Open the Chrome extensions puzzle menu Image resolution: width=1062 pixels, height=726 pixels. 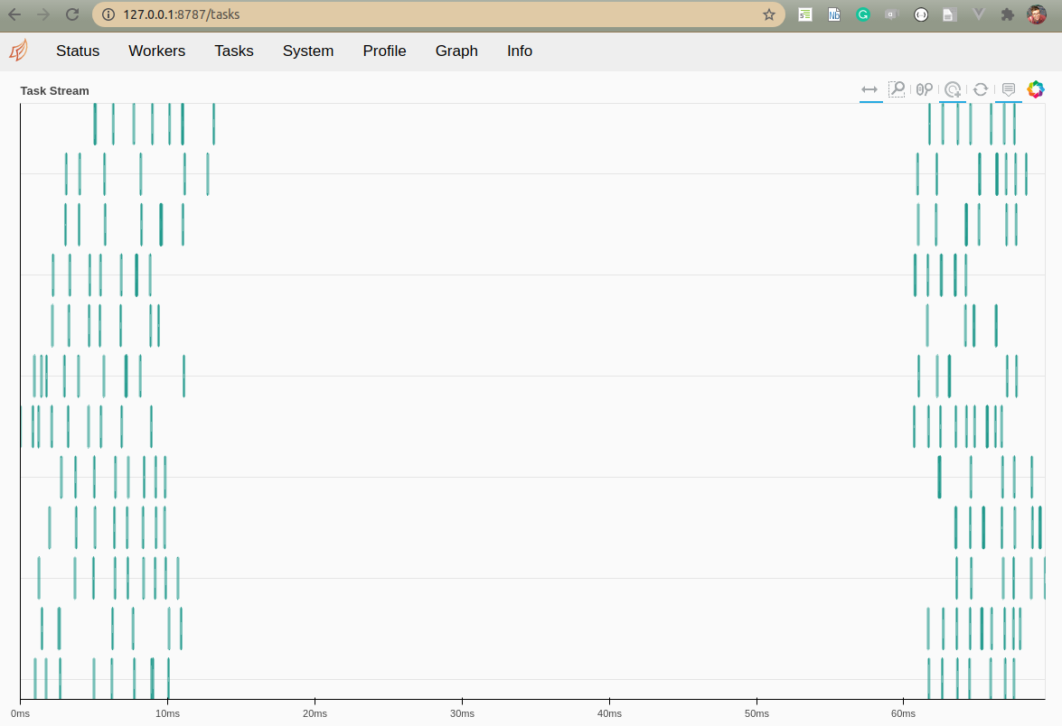pyautogui.click(x=1008, y=14)
